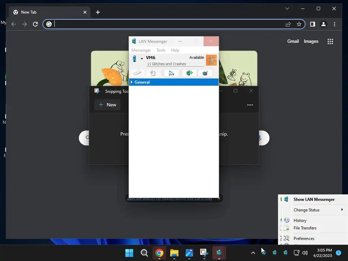This screenshot has height=261, width=348.
Task: Click the share icon in Chrome address bar
Action: point(288,24)
